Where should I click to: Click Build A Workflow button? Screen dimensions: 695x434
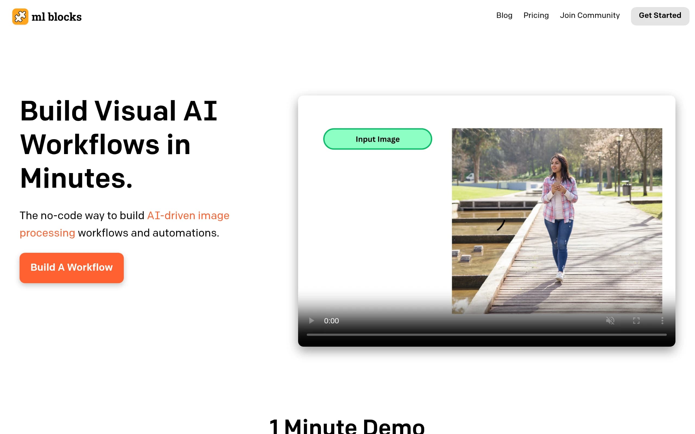[x=71, y=268]
